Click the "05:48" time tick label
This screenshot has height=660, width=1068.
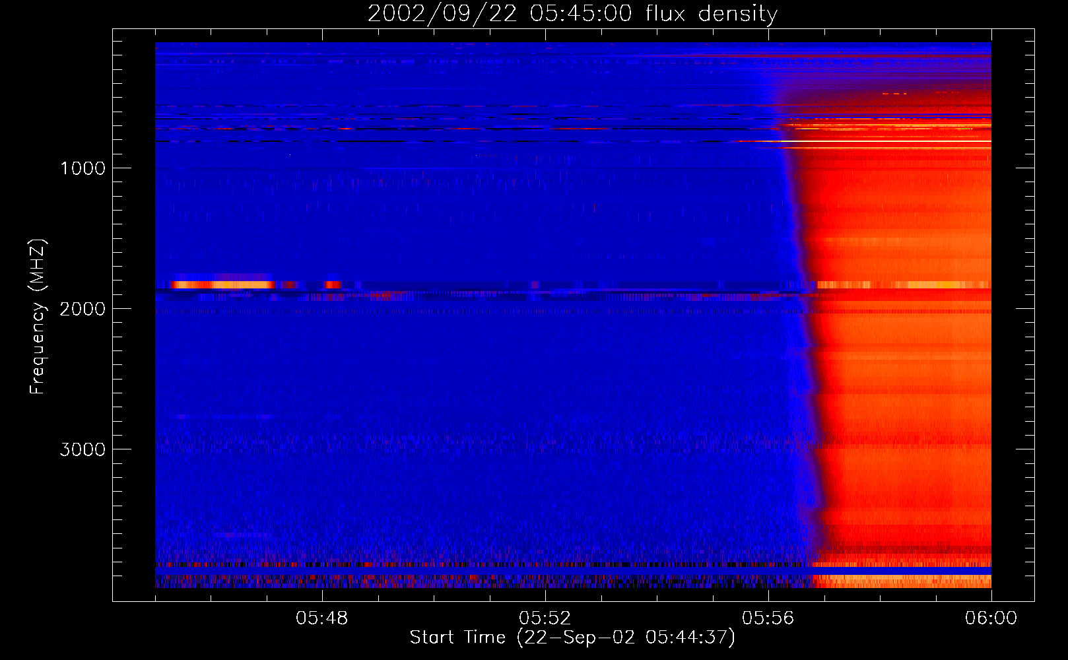tap(322, 618)
